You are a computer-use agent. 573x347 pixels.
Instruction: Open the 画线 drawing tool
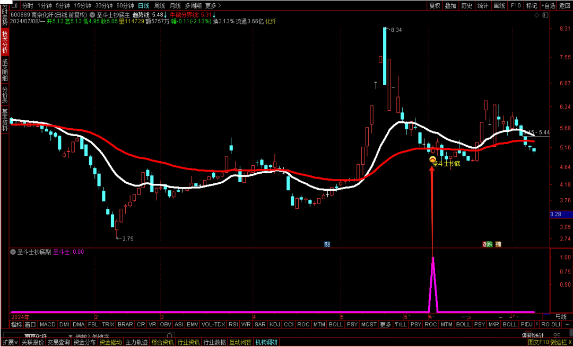coord(499,5)
